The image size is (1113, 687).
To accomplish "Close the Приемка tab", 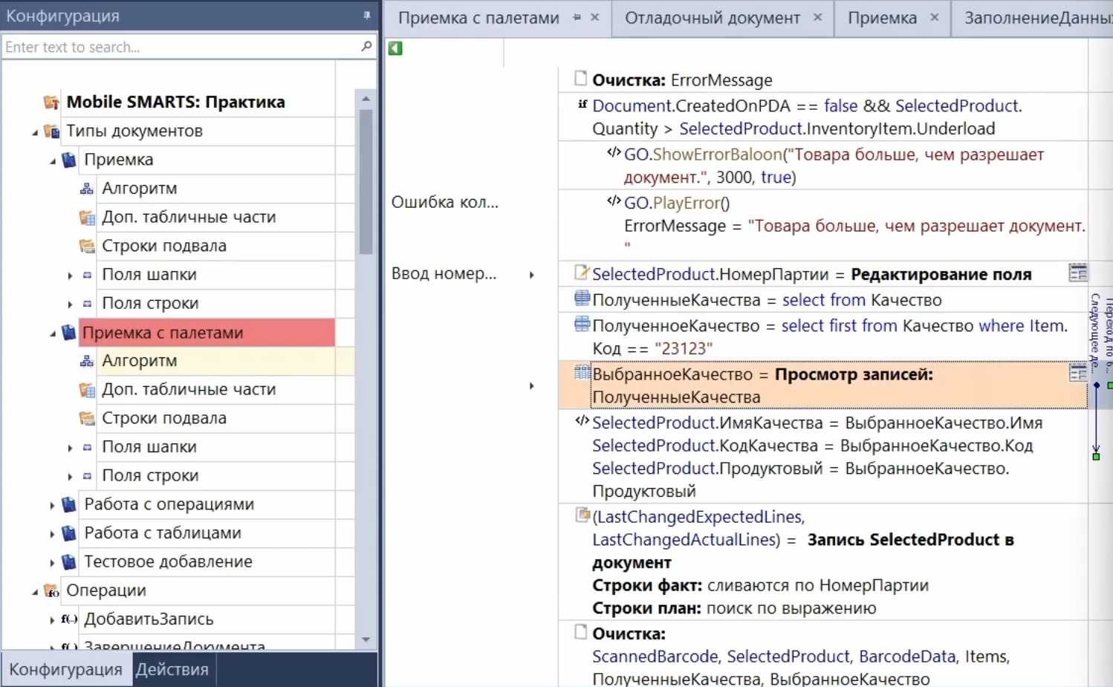I will pyautogui.click(x=935, y=17).
